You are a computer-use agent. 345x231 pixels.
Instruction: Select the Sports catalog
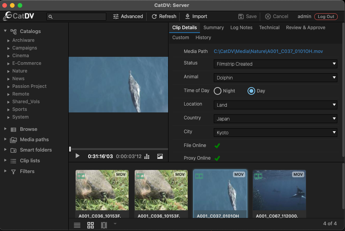point(20,109)
